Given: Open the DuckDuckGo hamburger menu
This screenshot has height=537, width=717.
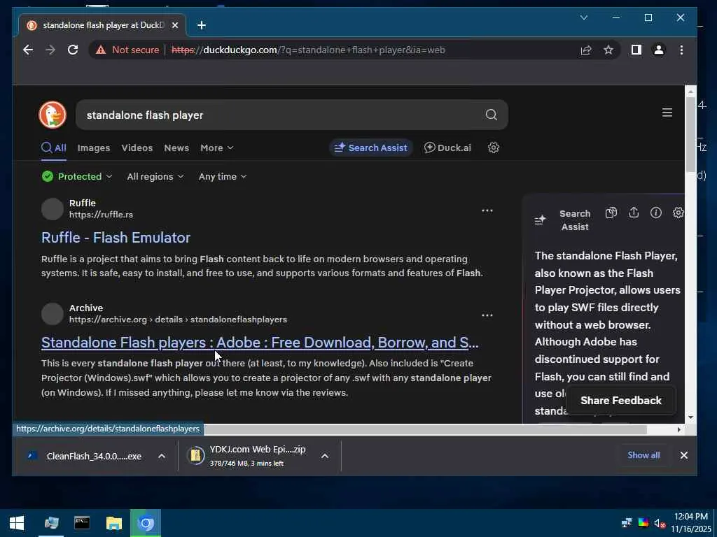Looking at the screenshot, I should pos(667,113).
